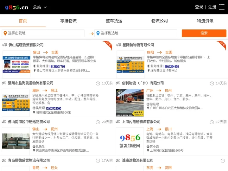Click clock icon next to 13天前
Screen dimensions: 228x171
click(x=98, y=84)
